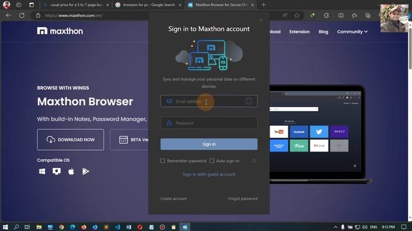The image size is (412, 231).
Task: Select the Maxthon Browser tab
Action: click(x=221, y=4)
